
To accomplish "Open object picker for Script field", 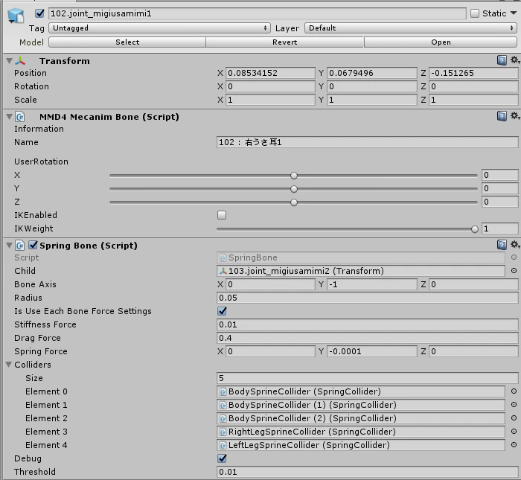I will (x=514, y=257).
